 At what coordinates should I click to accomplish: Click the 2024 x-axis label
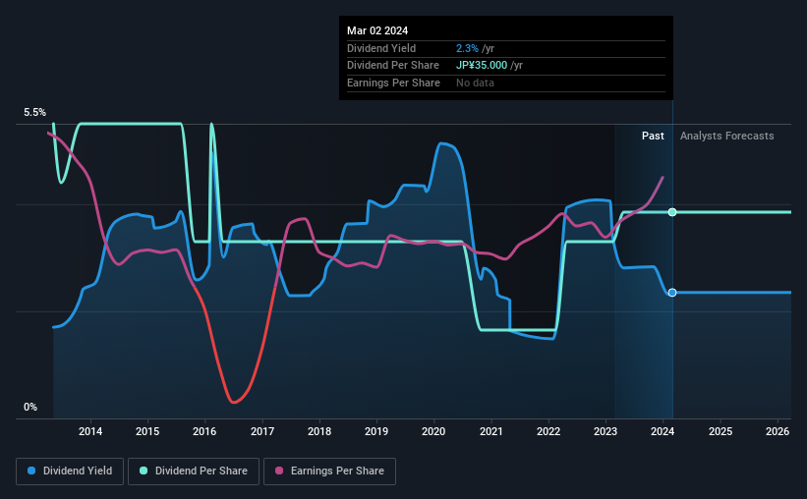point(663,431)
